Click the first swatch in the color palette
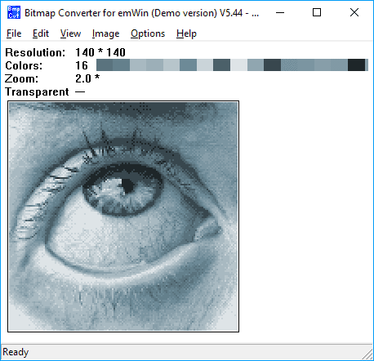Image resolution: width=374 pixels, height=361 pixels. click(105, 65)
